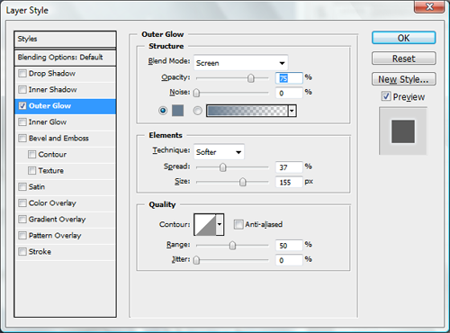Click the Reset button
Viewport: 450px width, 333px height.
[x=404, y=58]
